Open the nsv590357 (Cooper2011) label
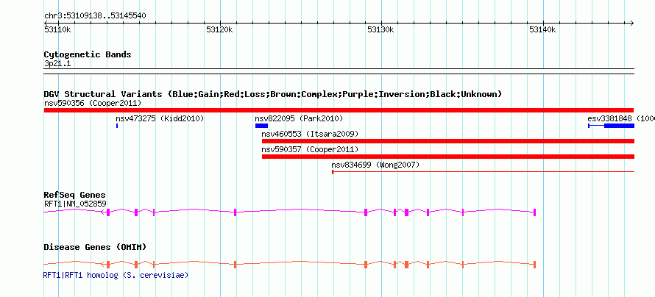Screen dimensions: 655x297 coord(310,149)
